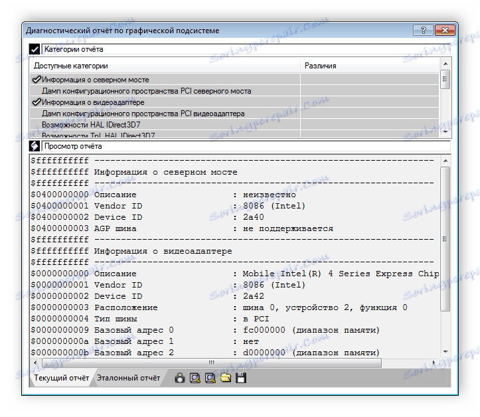
Task: Click the red-lined report search icon
Action: pyautogui.click(x=195, y=378)
